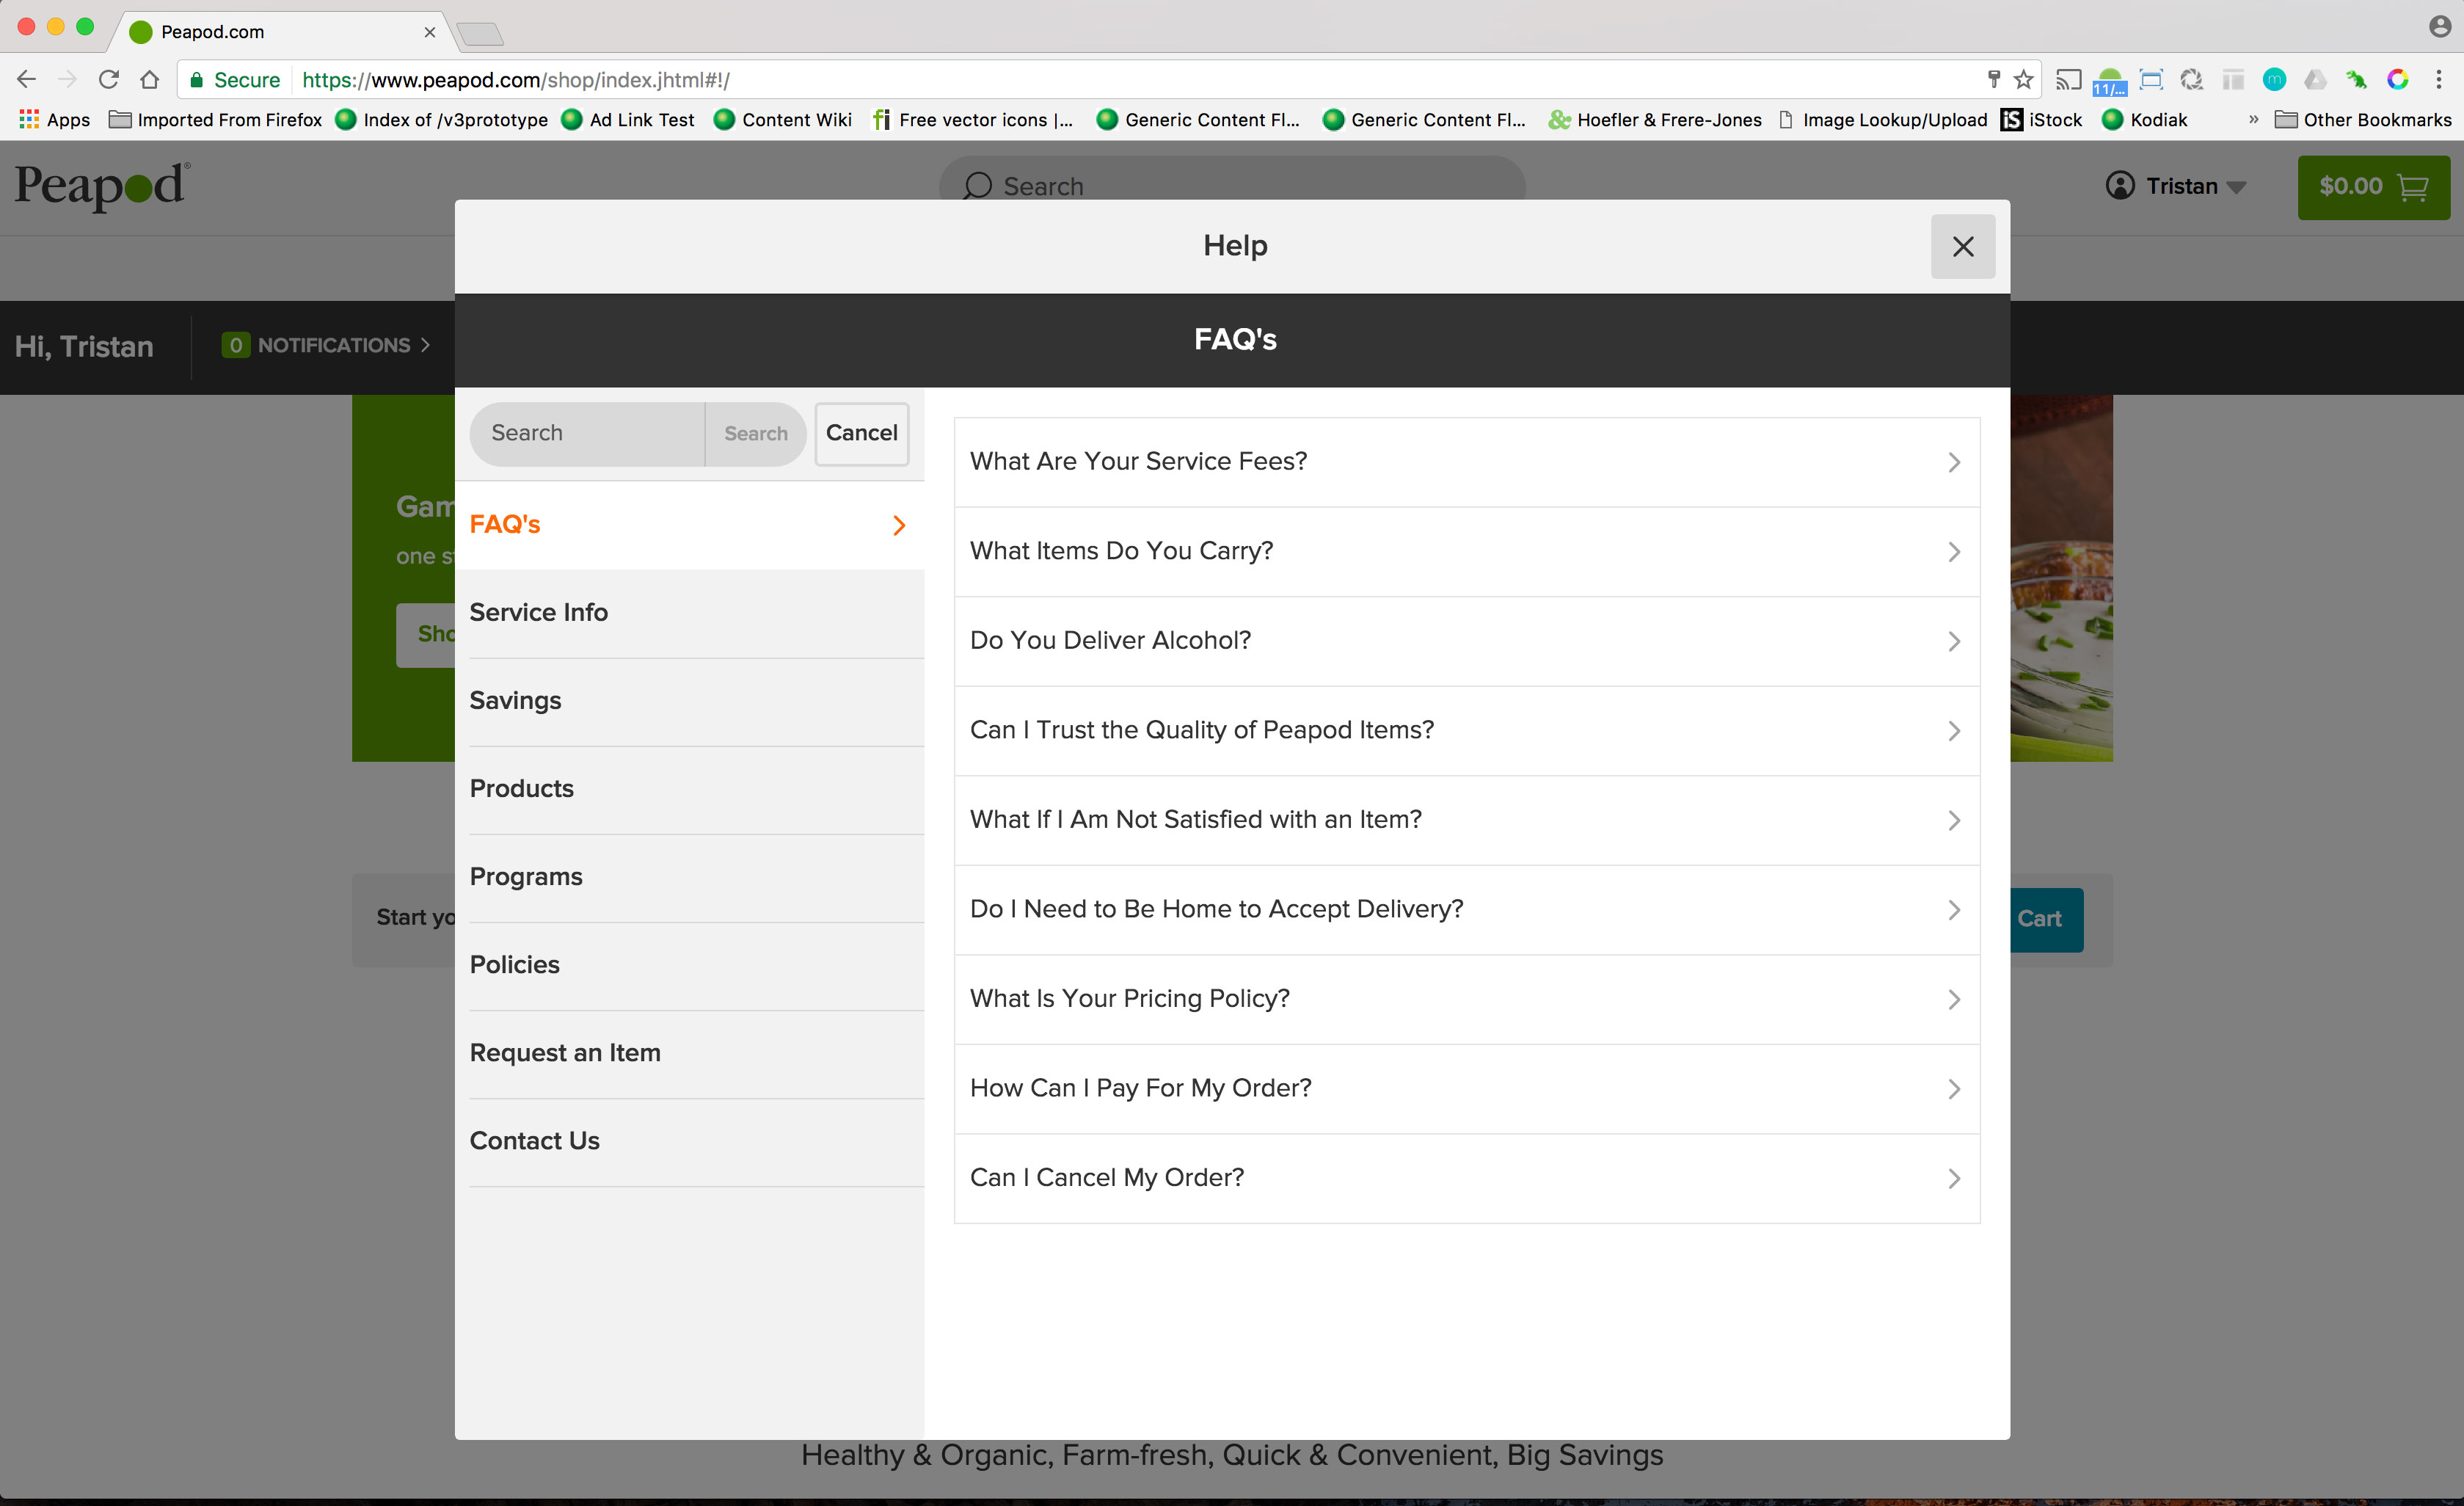Go back with browser back arrow

pyautogui.click(x=26, y=79)
